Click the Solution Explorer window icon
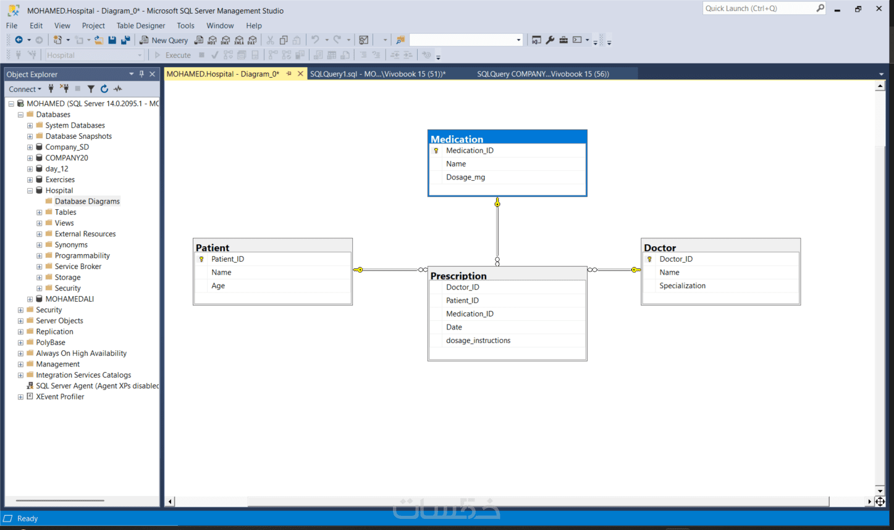 [536, 40]
